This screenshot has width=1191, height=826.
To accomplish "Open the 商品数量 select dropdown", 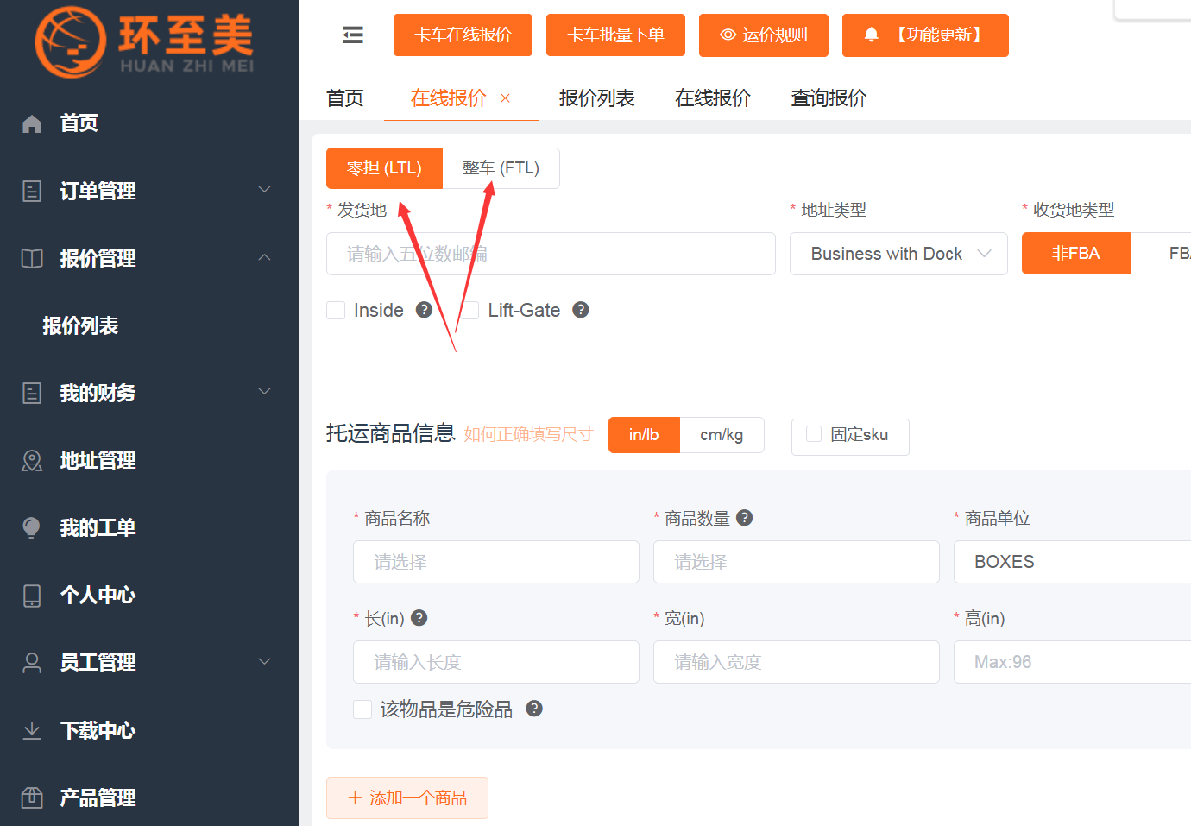I will [x=797, y=562].
